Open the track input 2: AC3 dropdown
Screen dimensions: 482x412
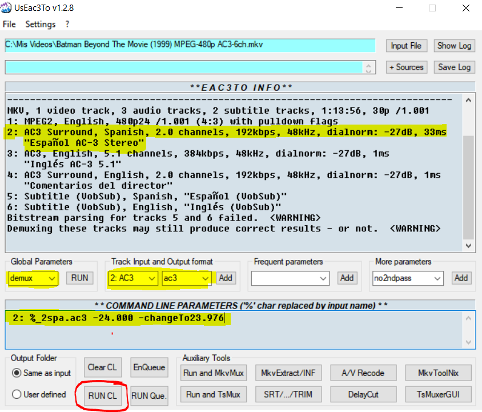pos(132,278)
